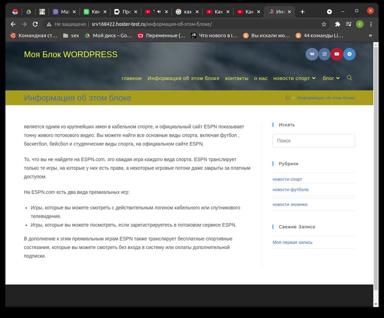Open the 'sex' bookmarks folder

coord(71,35)
